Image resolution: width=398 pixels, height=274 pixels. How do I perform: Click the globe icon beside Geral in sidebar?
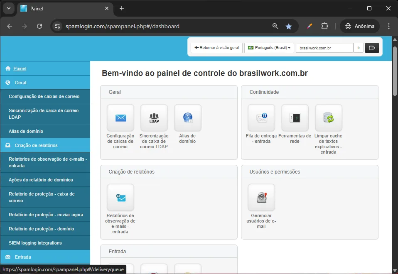click(8, 83)
